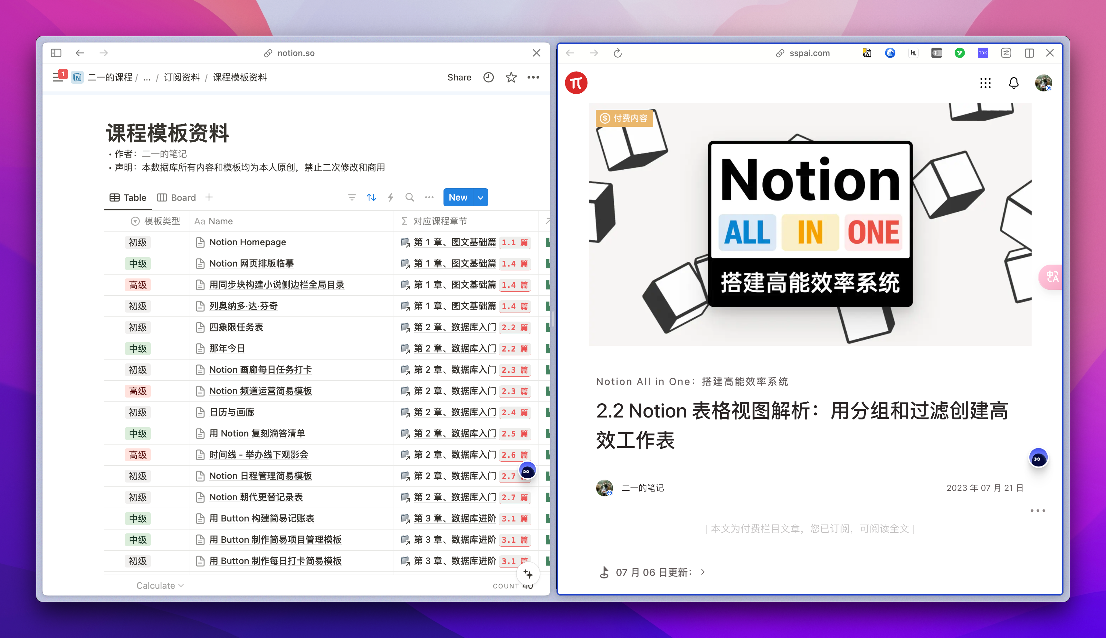Go back in the sspai.com window

(x=570, y=53)
